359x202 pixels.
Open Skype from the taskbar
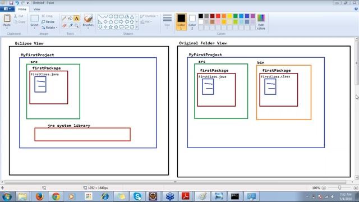(137, 196)
